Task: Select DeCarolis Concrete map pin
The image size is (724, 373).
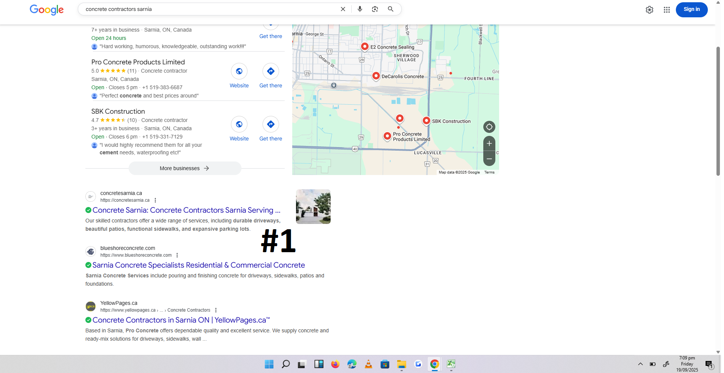Action: pos(376,76)
